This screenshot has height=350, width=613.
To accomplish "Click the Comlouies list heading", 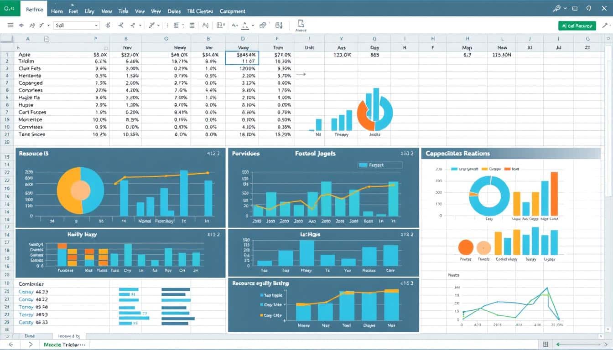I will 31,283.
